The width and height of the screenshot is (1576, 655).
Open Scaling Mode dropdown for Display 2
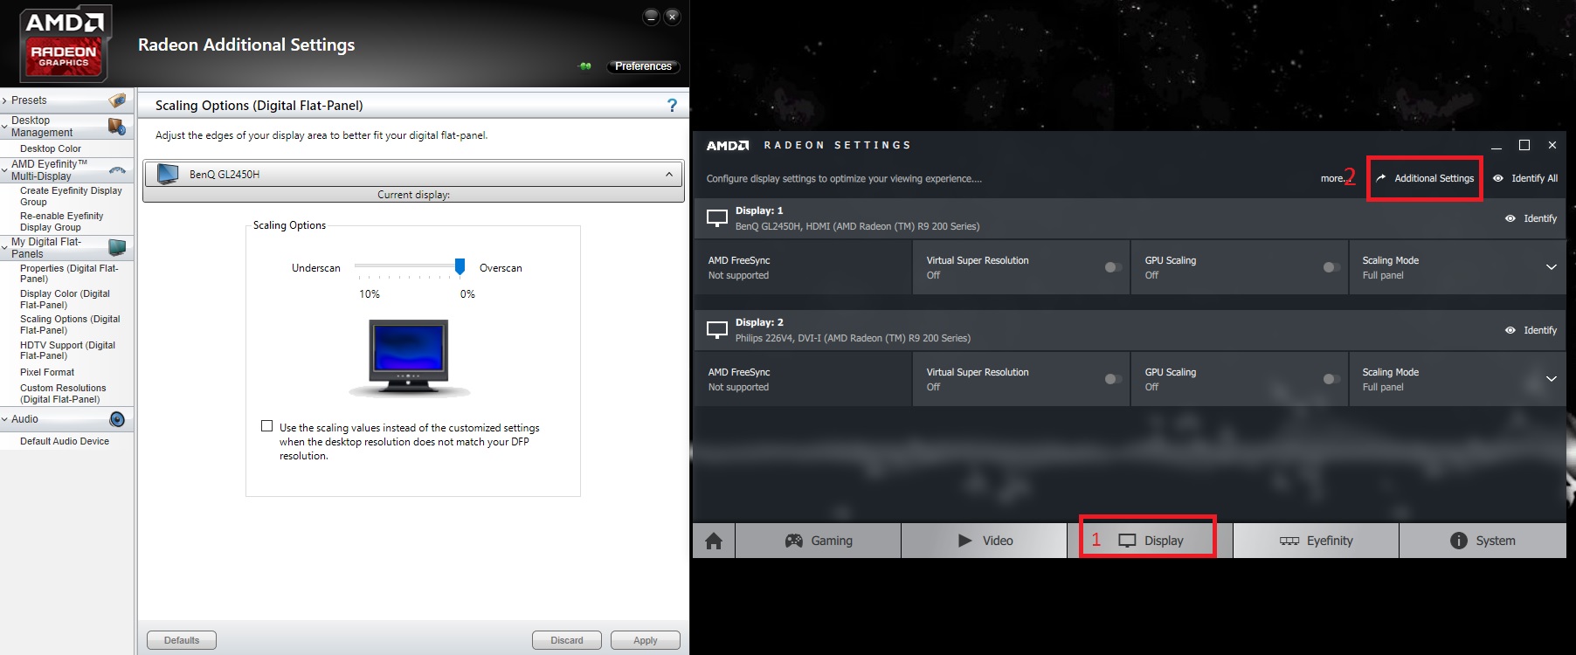pyautogui.click(x=1552, y=379)
